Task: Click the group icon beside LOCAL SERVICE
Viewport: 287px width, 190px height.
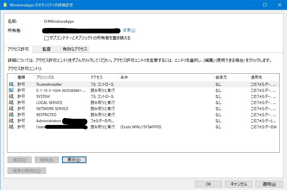Action: pos(11,102)
